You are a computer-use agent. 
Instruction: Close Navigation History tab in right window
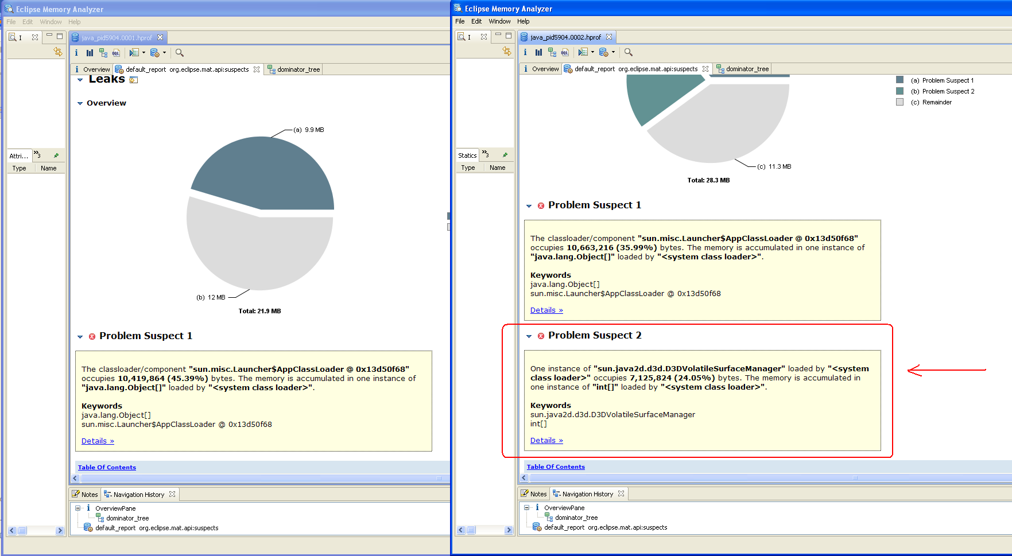point(621,493)
